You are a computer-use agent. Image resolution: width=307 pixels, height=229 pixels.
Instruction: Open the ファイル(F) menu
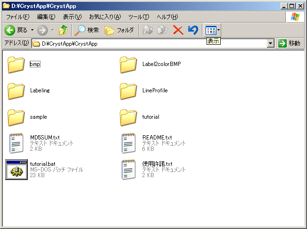17,17
